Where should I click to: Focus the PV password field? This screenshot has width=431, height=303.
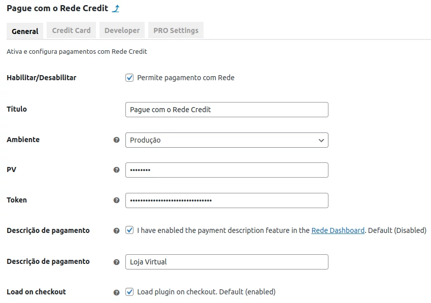pos(226,170)
